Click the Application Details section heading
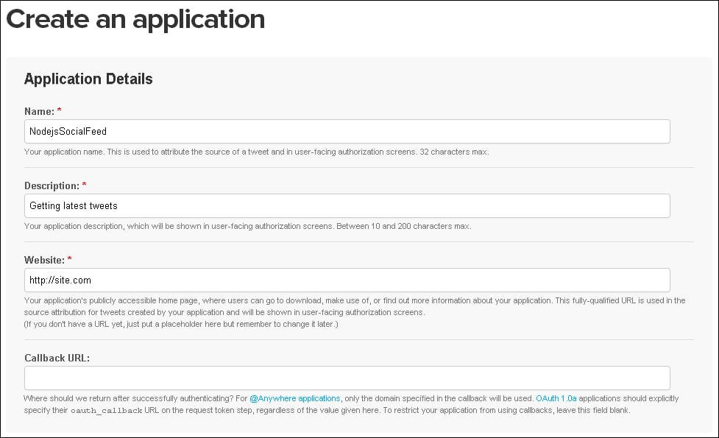Image resolution: width=719 pixels, height=438 pixels. [x=88, y=79]
